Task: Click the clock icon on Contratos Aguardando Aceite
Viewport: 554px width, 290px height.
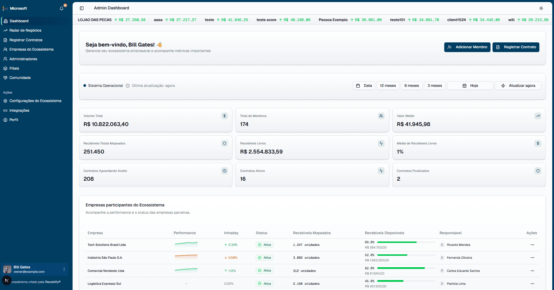Action: (x=224, y=171)
